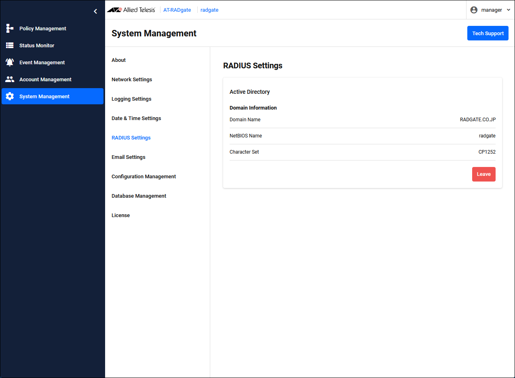Click the manager user avatar icon
The height and width of the screenshot is (378, 515).
pos(474,10)
